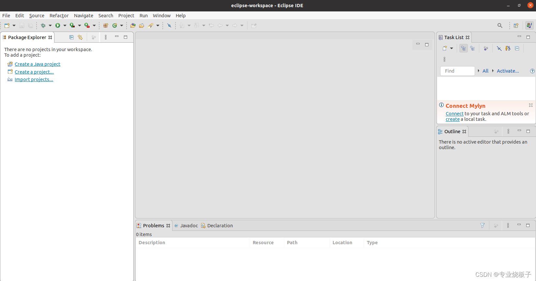Dismiss the Connect Mylyn notice
The height and width of the screenshot is (281, 536).
531,105
